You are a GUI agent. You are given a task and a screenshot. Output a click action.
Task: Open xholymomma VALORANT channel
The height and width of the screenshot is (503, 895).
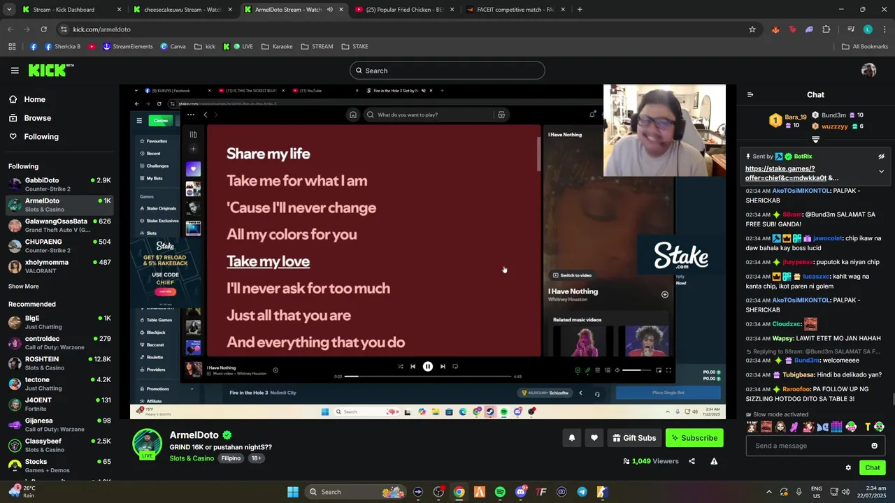pos(59,266)
